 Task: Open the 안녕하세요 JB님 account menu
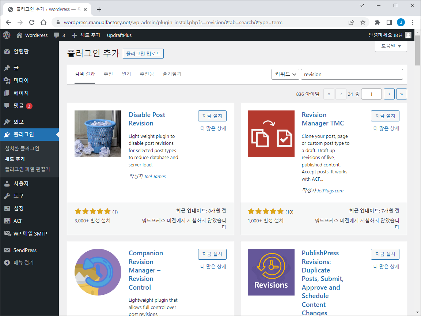[390, 35]
